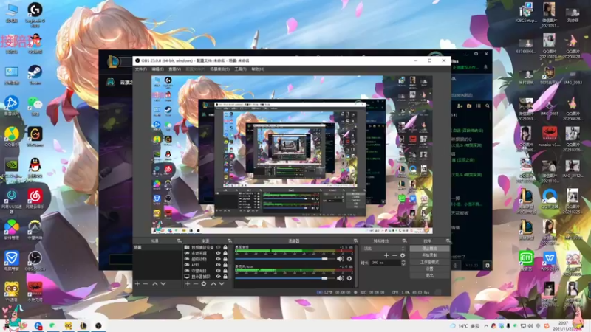Image resolution: width=591 pixels, height=332 pixels.
Task: Move source up with the arrow icon
Action: coord(213,283)
